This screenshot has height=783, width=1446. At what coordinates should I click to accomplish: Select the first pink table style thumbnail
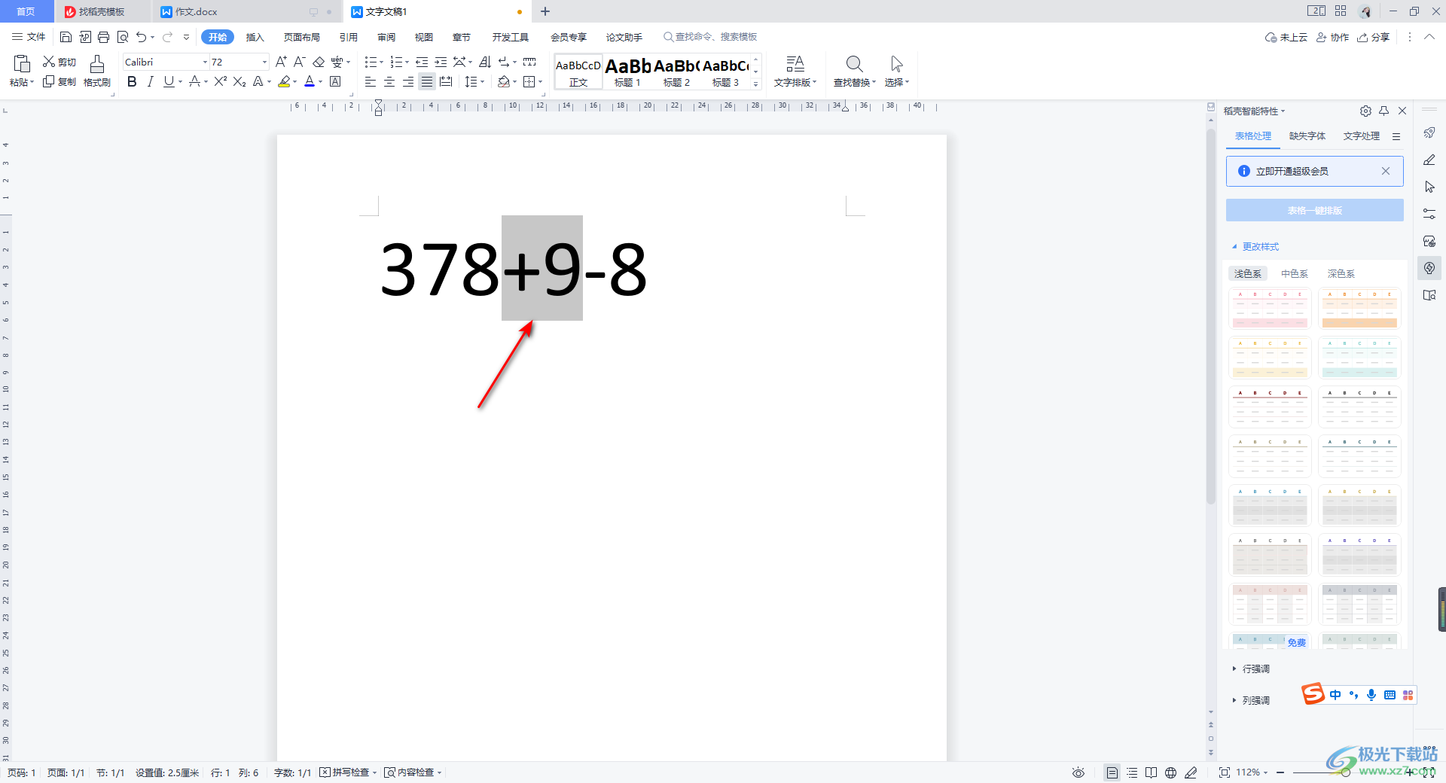pyautogui.click(x=1271, y=309)
